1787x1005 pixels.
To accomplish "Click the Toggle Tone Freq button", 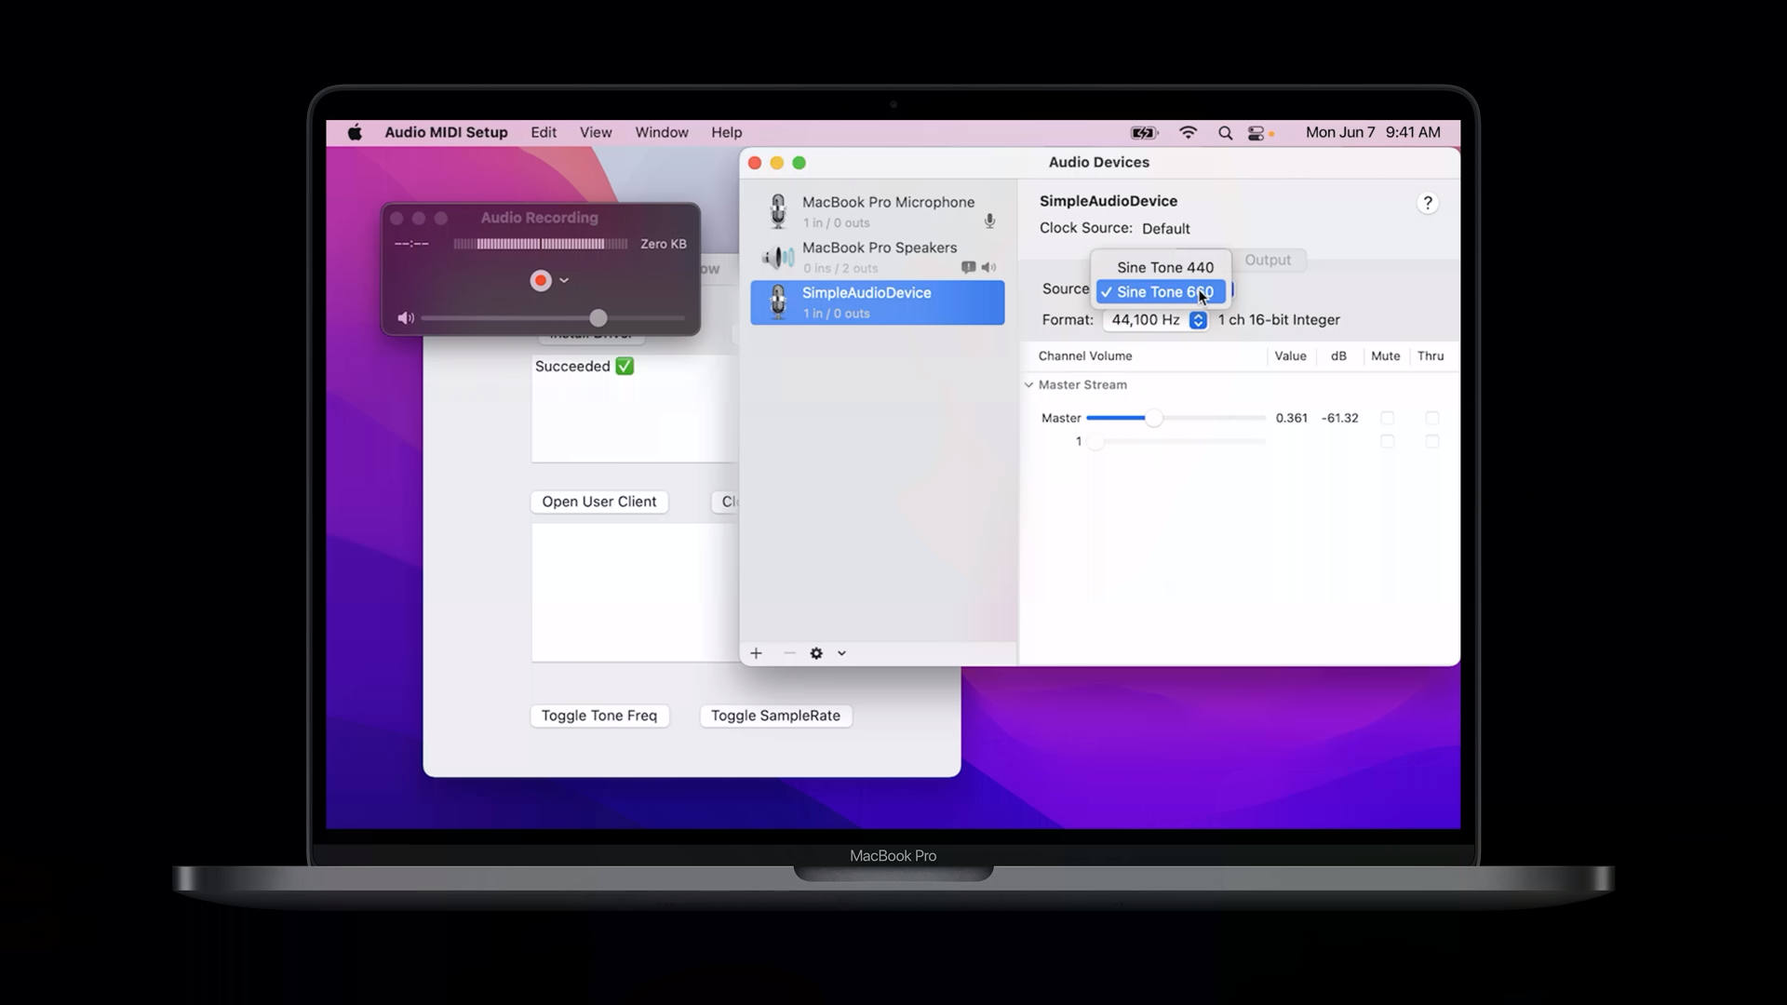I will [599, 716].
